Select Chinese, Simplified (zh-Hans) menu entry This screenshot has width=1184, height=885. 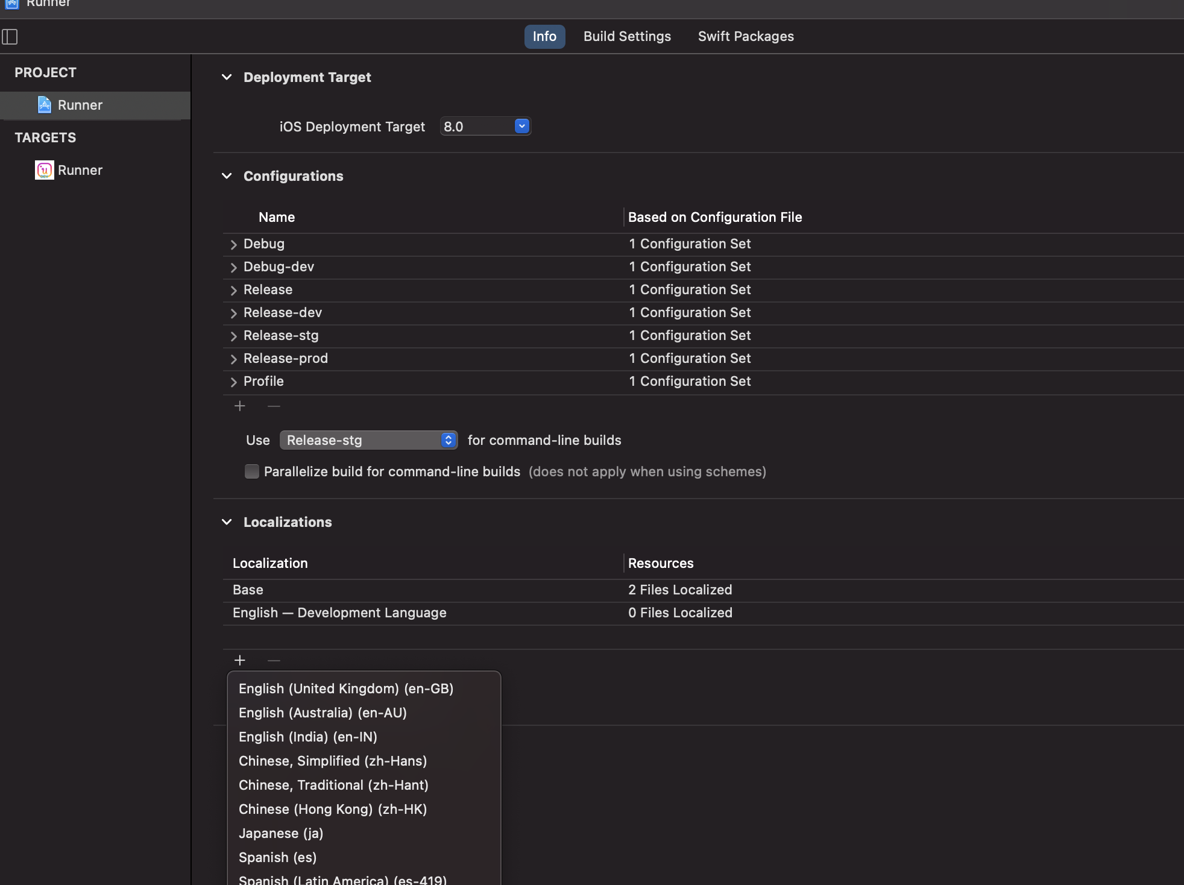point(333,761)
